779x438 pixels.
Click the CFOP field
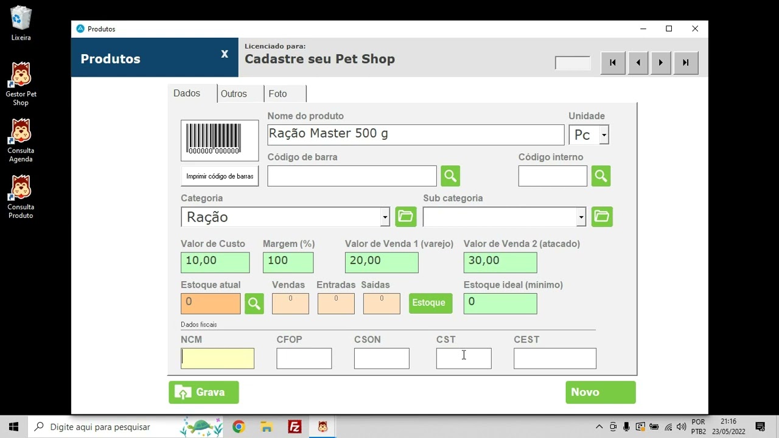pyautogui.click(x=304, y=358)
